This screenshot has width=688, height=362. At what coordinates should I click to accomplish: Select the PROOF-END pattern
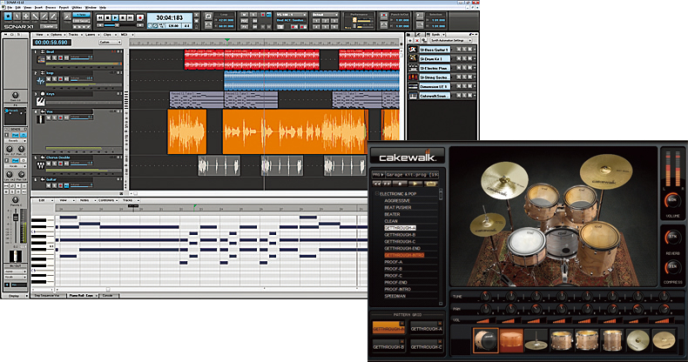(x=395, y=283)
